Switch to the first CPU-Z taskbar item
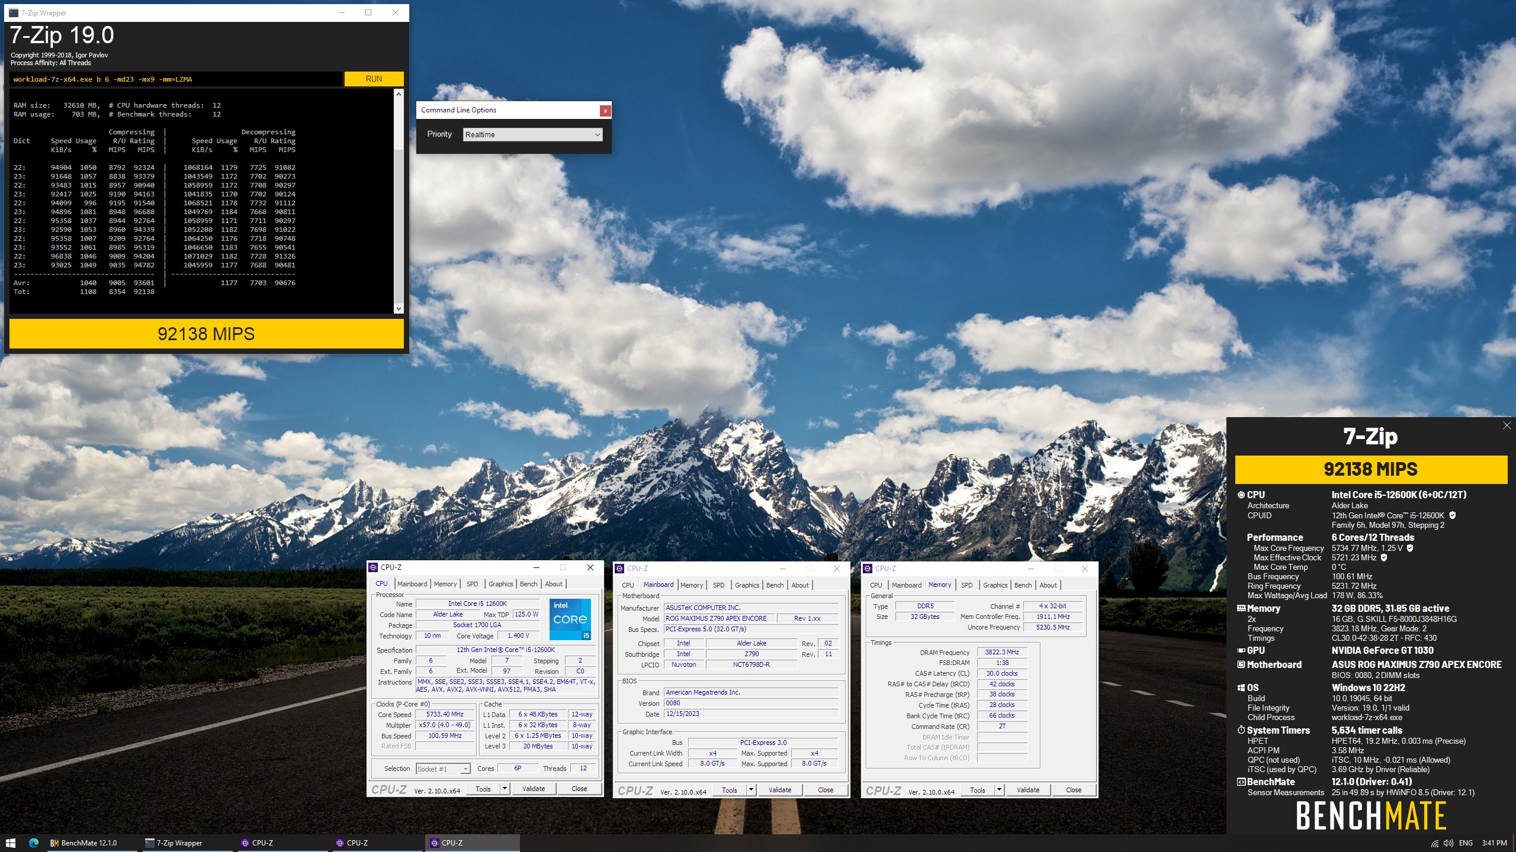The height and width of the screenshot is (852, 1516). coord(283,843)
